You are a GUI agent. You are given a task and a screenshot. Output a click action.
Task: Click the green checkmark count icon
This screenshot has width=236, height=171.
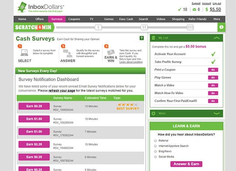coord(179,10)
